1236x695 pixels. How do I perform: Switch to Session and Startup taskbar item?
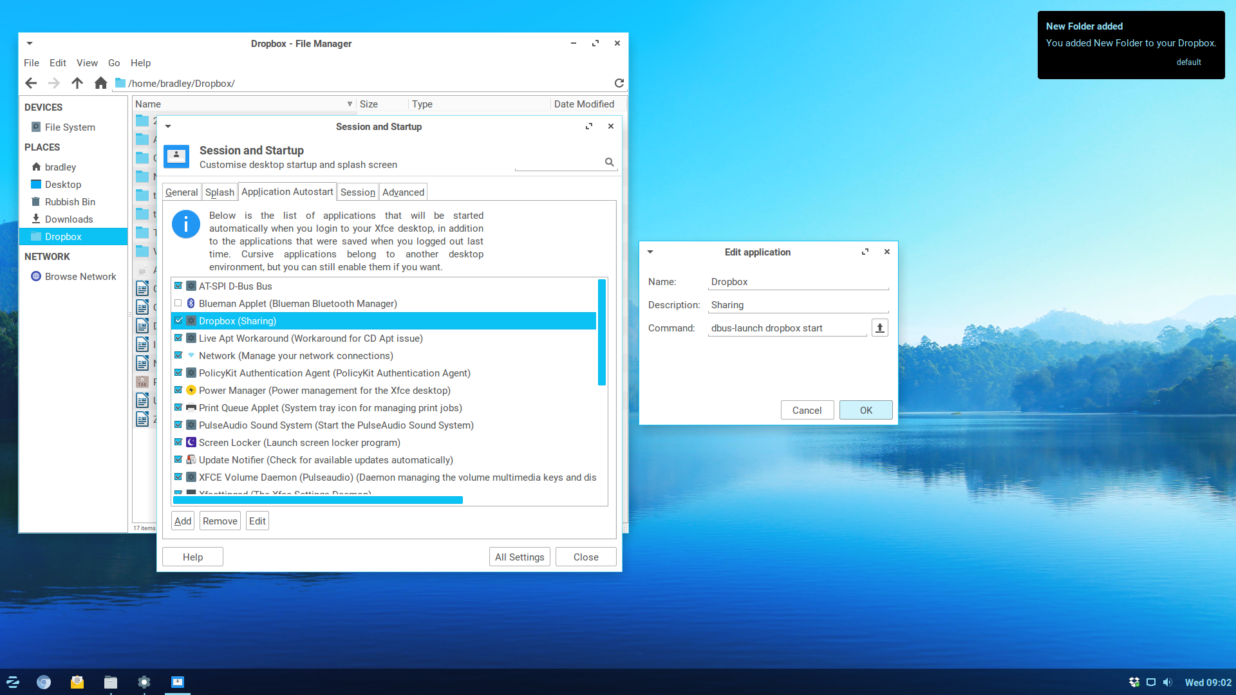[178, 682]
